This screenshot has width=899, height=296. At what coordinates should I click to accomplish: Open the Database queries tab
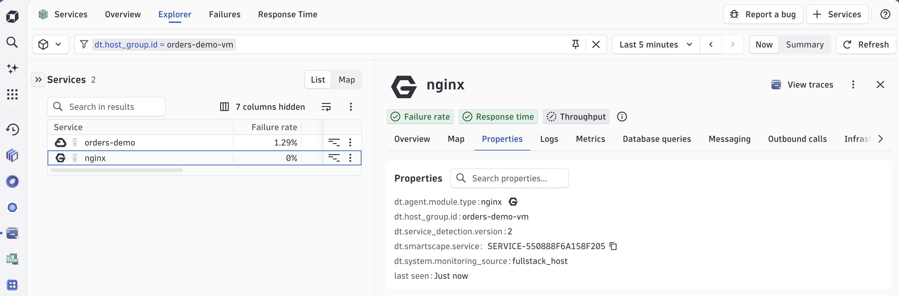(x=657, y=139)
